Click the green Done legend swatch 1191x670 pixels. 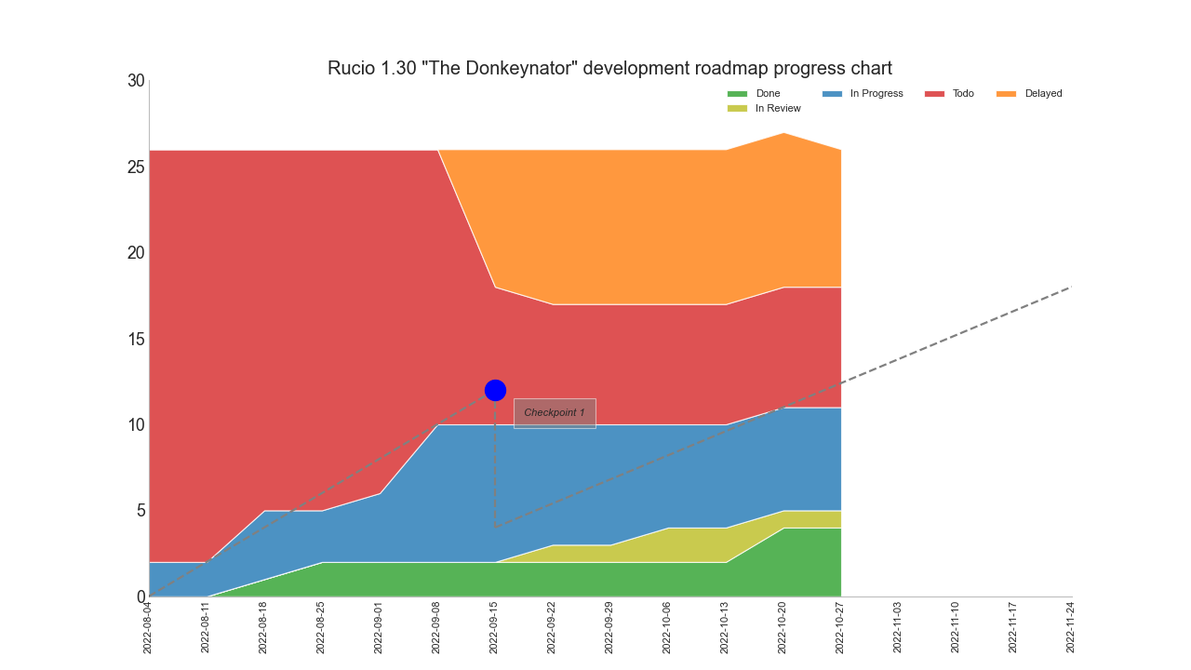click(737, 94)
